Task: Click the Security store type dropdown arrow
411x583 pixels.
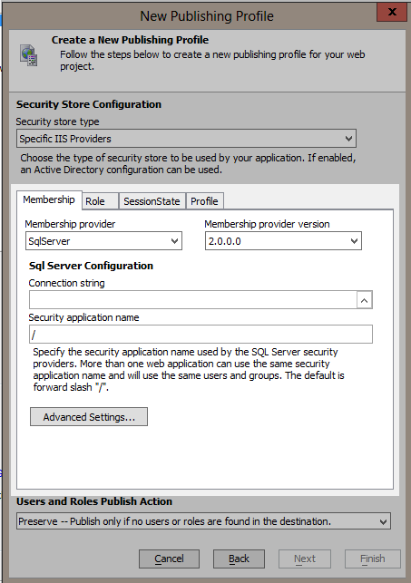Action: [x=348, y=139]
